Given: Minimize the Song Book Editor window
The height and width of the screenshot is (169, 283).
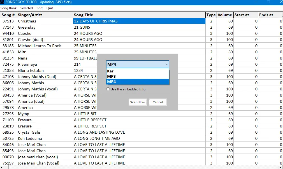Looking at the screenshot, I should point(256,2).
